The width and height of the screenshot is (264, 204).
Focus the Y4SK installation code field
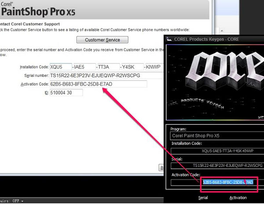click(x=133, y=67)
